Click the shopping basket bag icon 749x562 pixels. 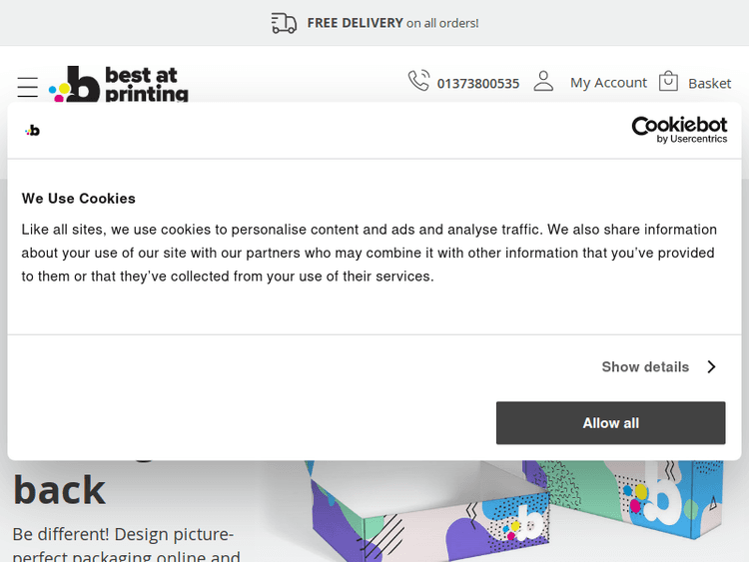tap(668, 82)
